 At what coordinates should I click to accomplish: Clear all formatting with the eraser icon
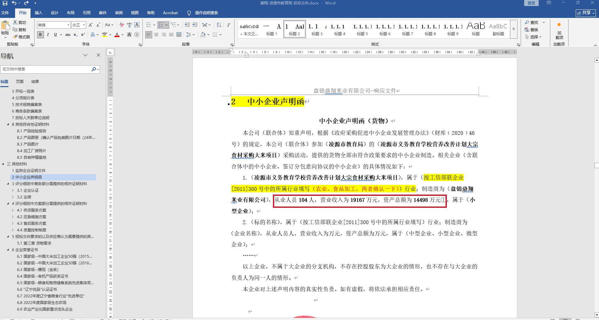click(122, 25)
